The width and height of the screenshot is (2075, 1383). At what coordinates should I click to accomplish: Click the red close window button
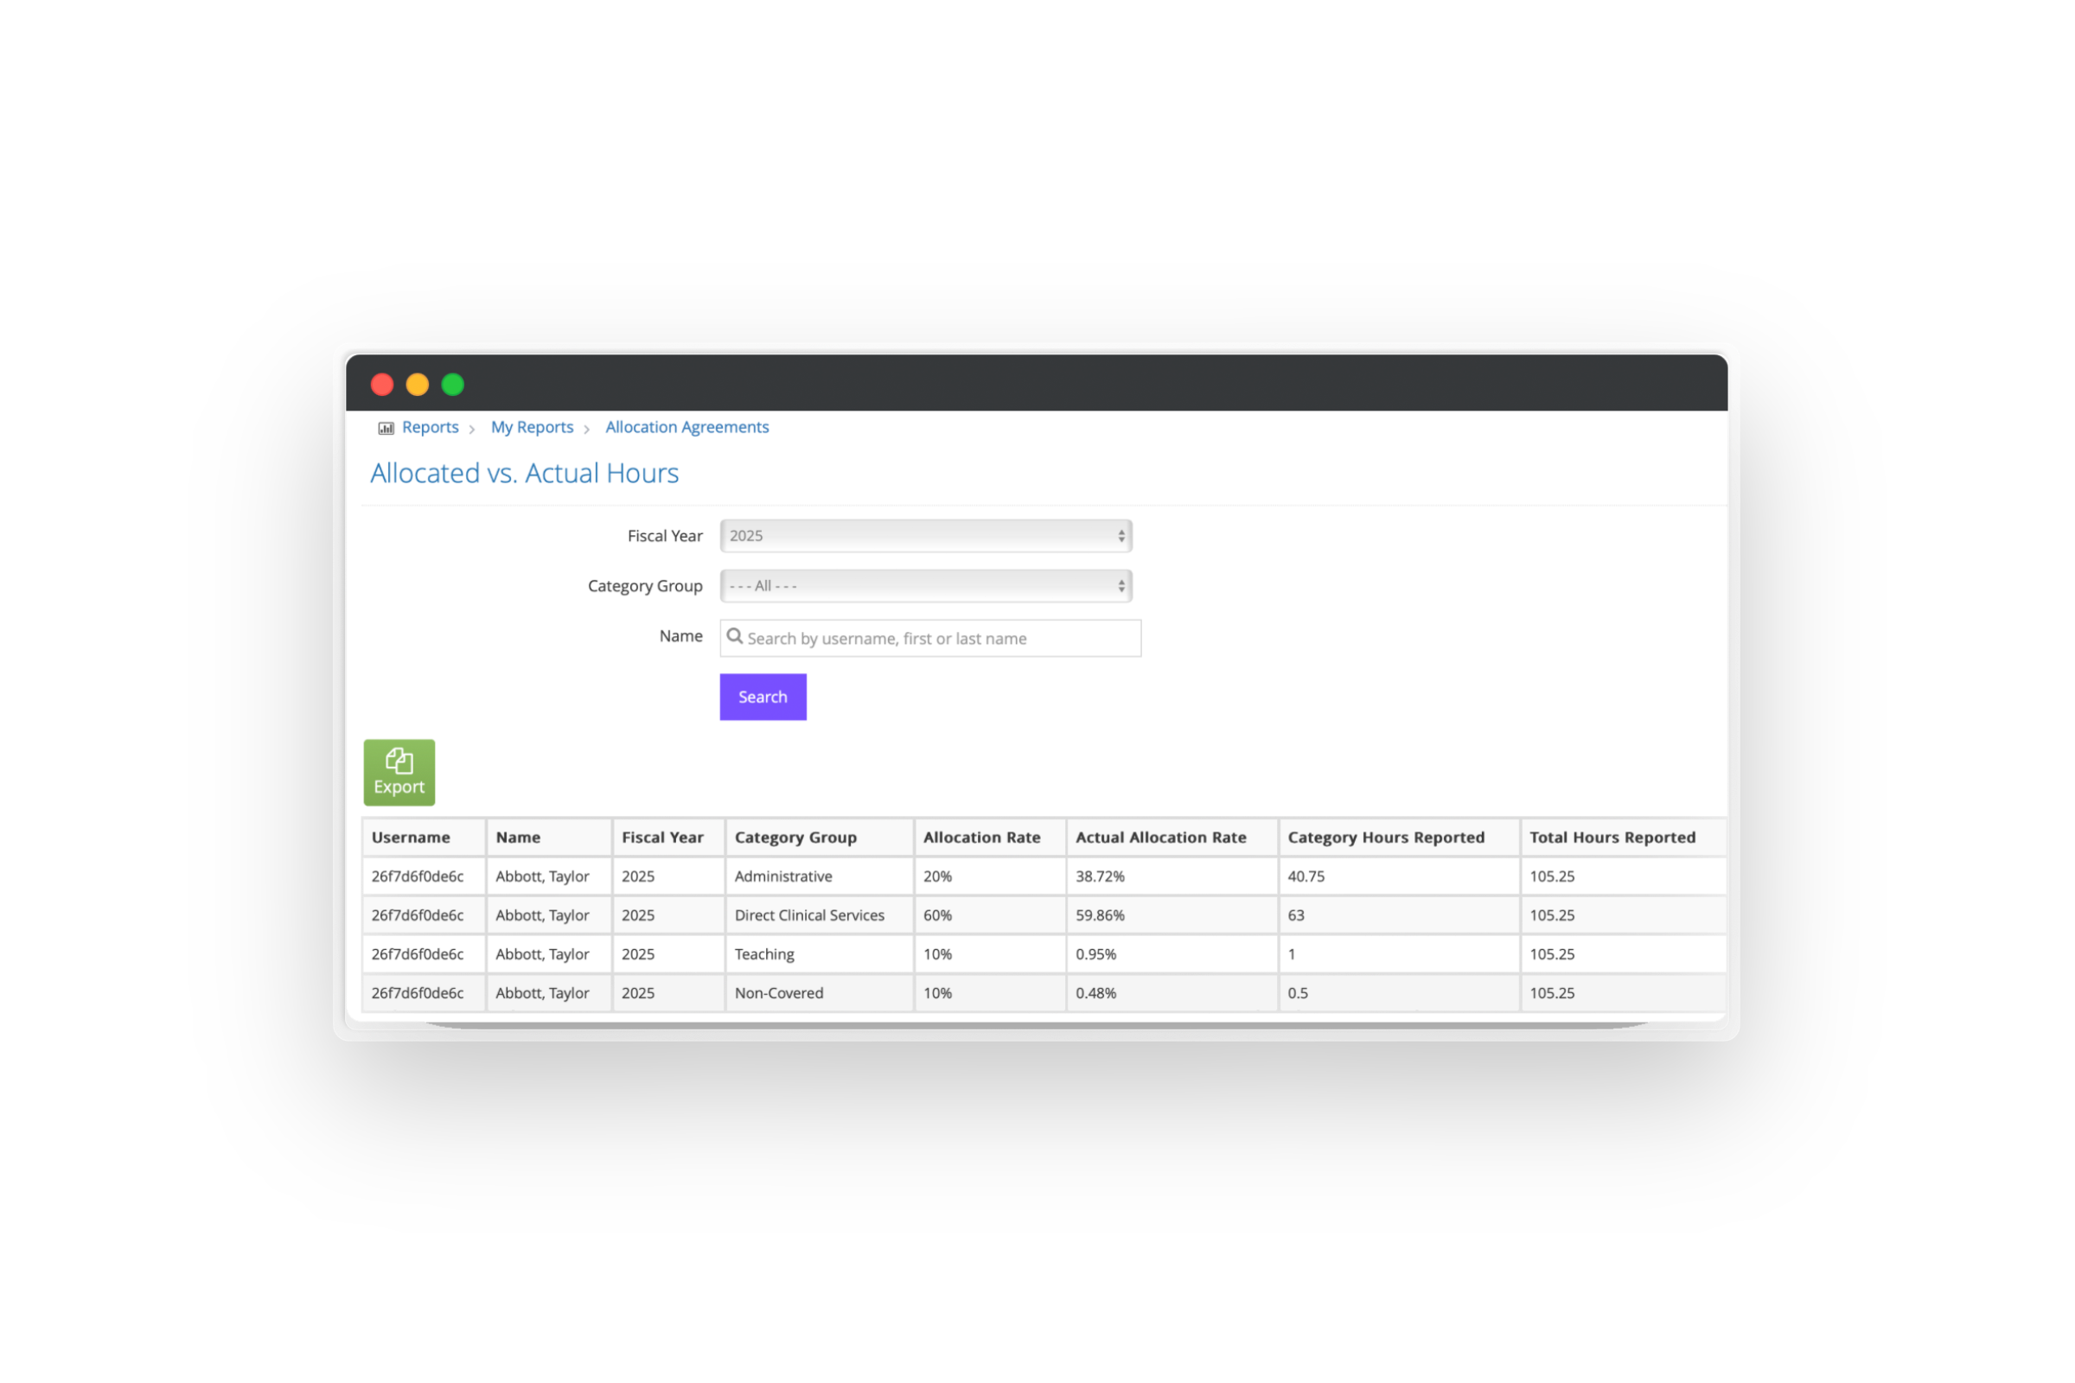[382, 385]
